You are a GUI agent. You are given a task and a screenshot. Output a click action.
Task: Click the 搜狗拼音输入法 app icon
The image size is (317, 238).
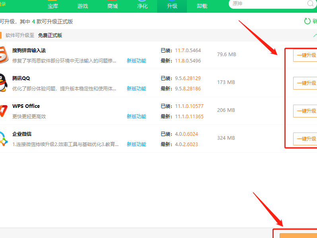4,55
